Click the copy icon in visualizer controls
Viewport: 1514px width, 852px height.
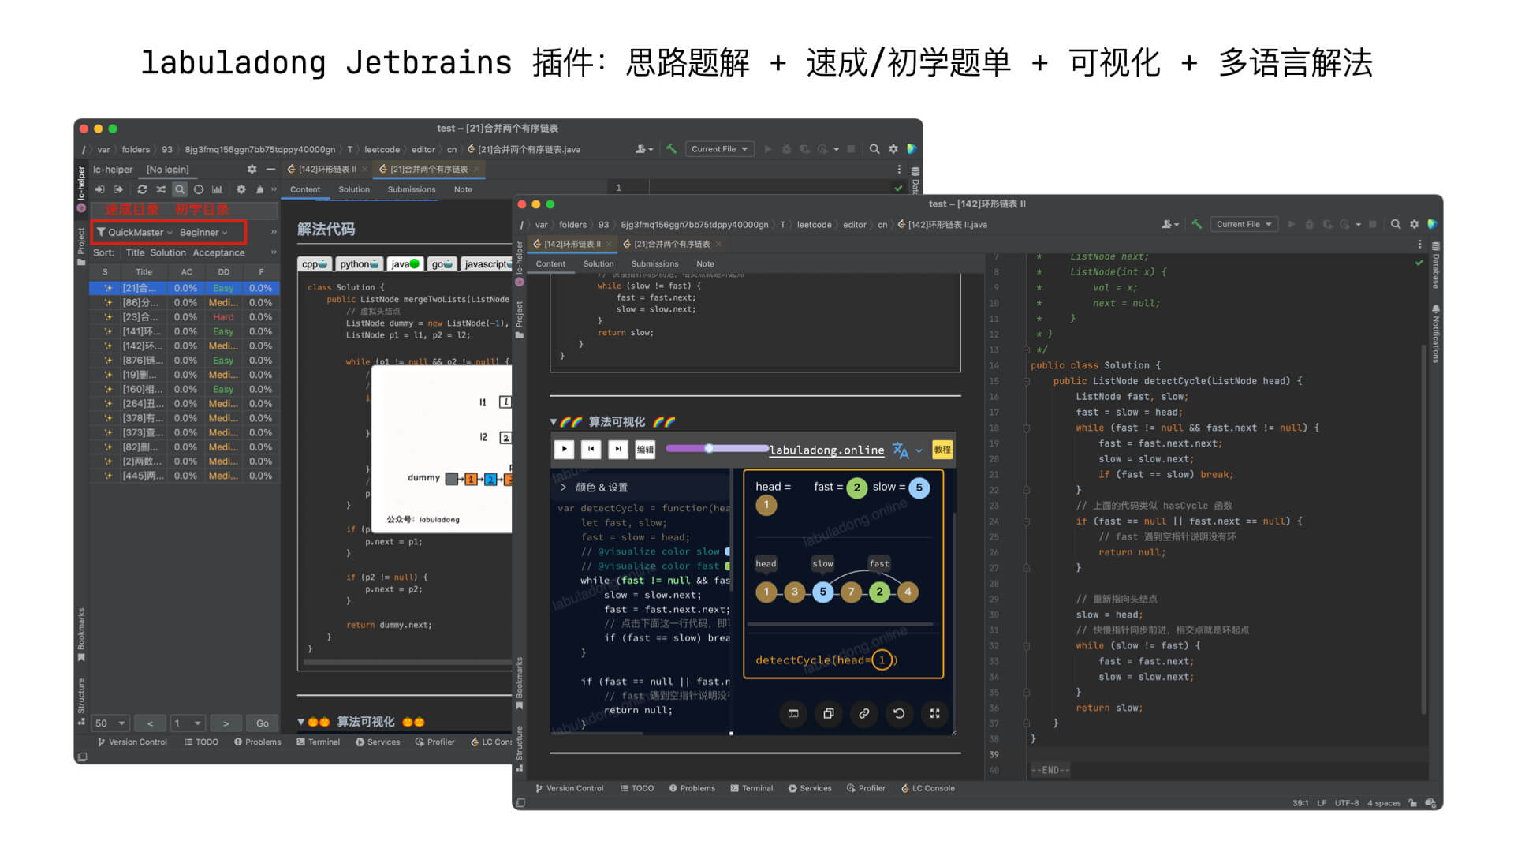pyautogui.click(x=829, y=714)
